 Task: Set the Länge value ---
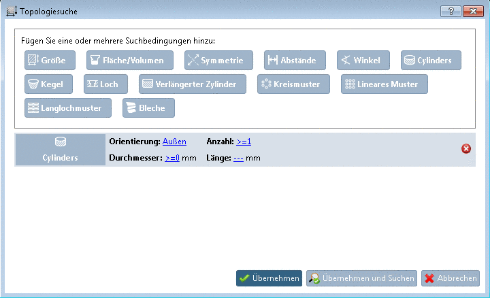pyautogui.click(x=238, y=158)
